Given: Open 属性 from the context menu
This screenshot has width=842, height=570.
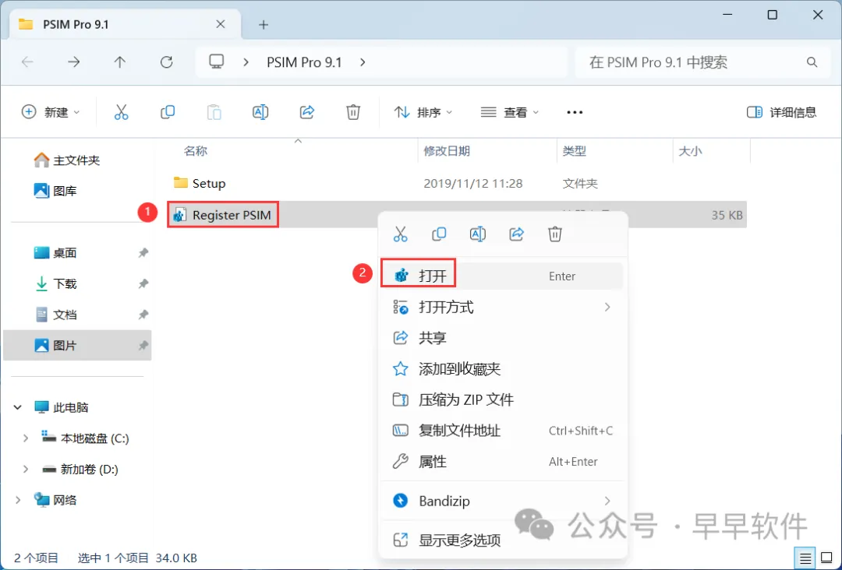Looking at the screenshot, I should coord(502,462).
